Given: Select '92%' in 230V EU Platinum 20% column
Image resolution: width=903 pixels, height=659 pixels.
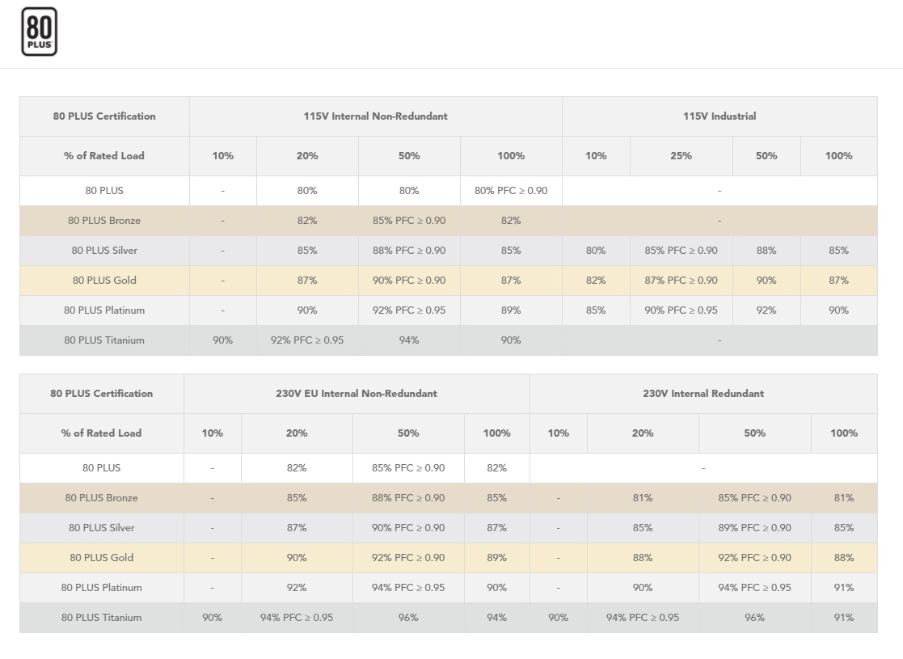Looking at the screenshot, I should [297, 588].
